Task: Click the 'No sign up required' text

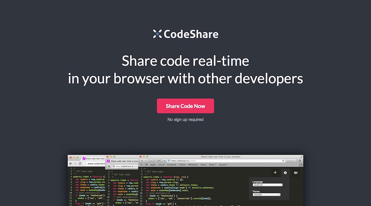Action: click(x=185, y=119)
